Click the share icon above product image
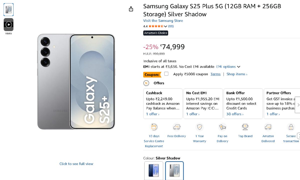The width and height of the screenshot is (300, 180). click(131, 9)
